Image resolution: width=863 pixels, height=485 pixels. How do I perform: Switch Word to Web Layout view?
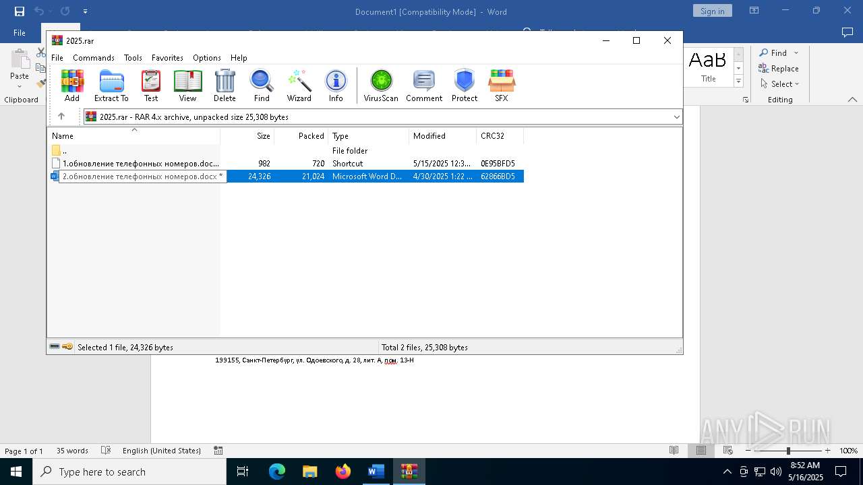[728, 451]
